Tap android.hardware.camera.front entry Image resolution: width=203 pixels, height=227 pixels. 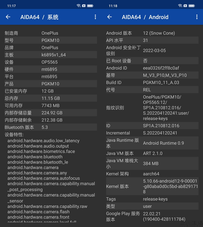click(38, 217)
